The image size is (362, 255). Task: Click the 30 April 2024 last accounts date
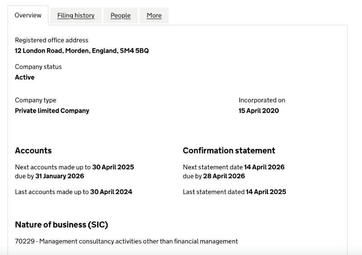111,192
